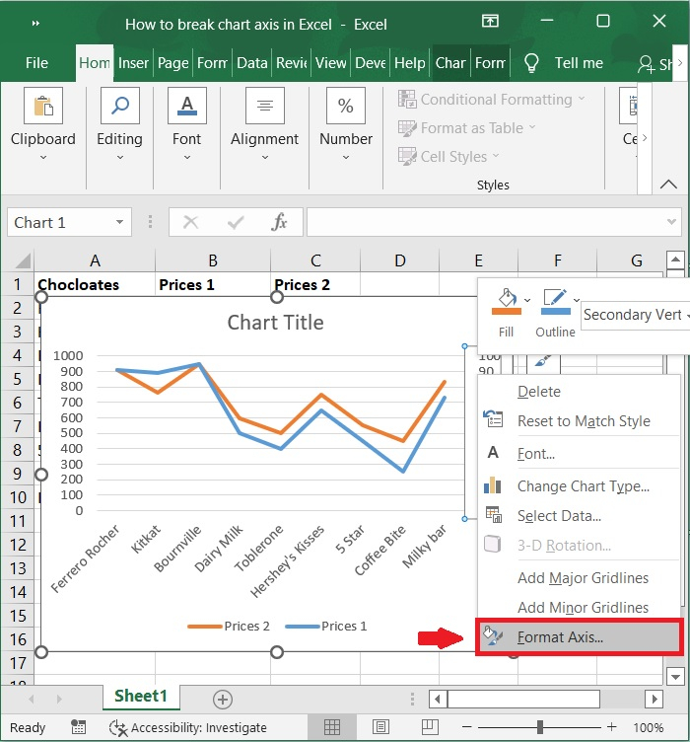Switch to the View ribbon tab
Viewport: 690px width, 742px height.
pos(331,63)
